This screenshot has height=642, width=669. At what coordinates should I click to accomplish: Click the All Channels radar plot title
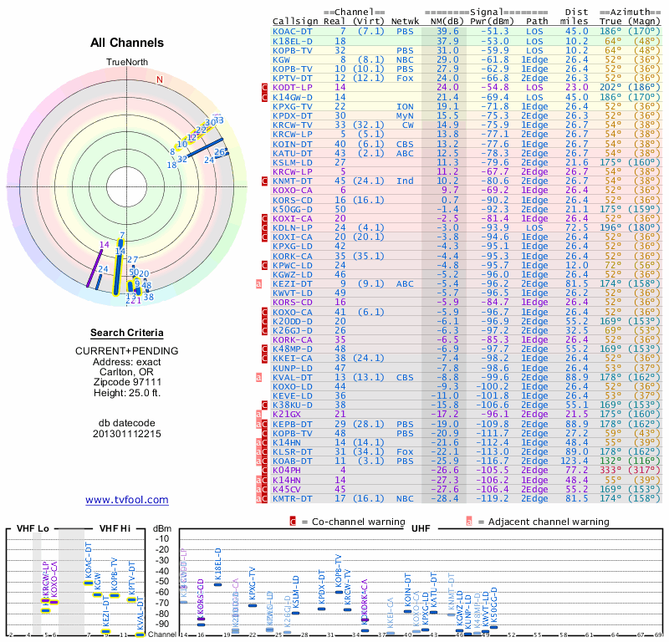coord(125,42)
